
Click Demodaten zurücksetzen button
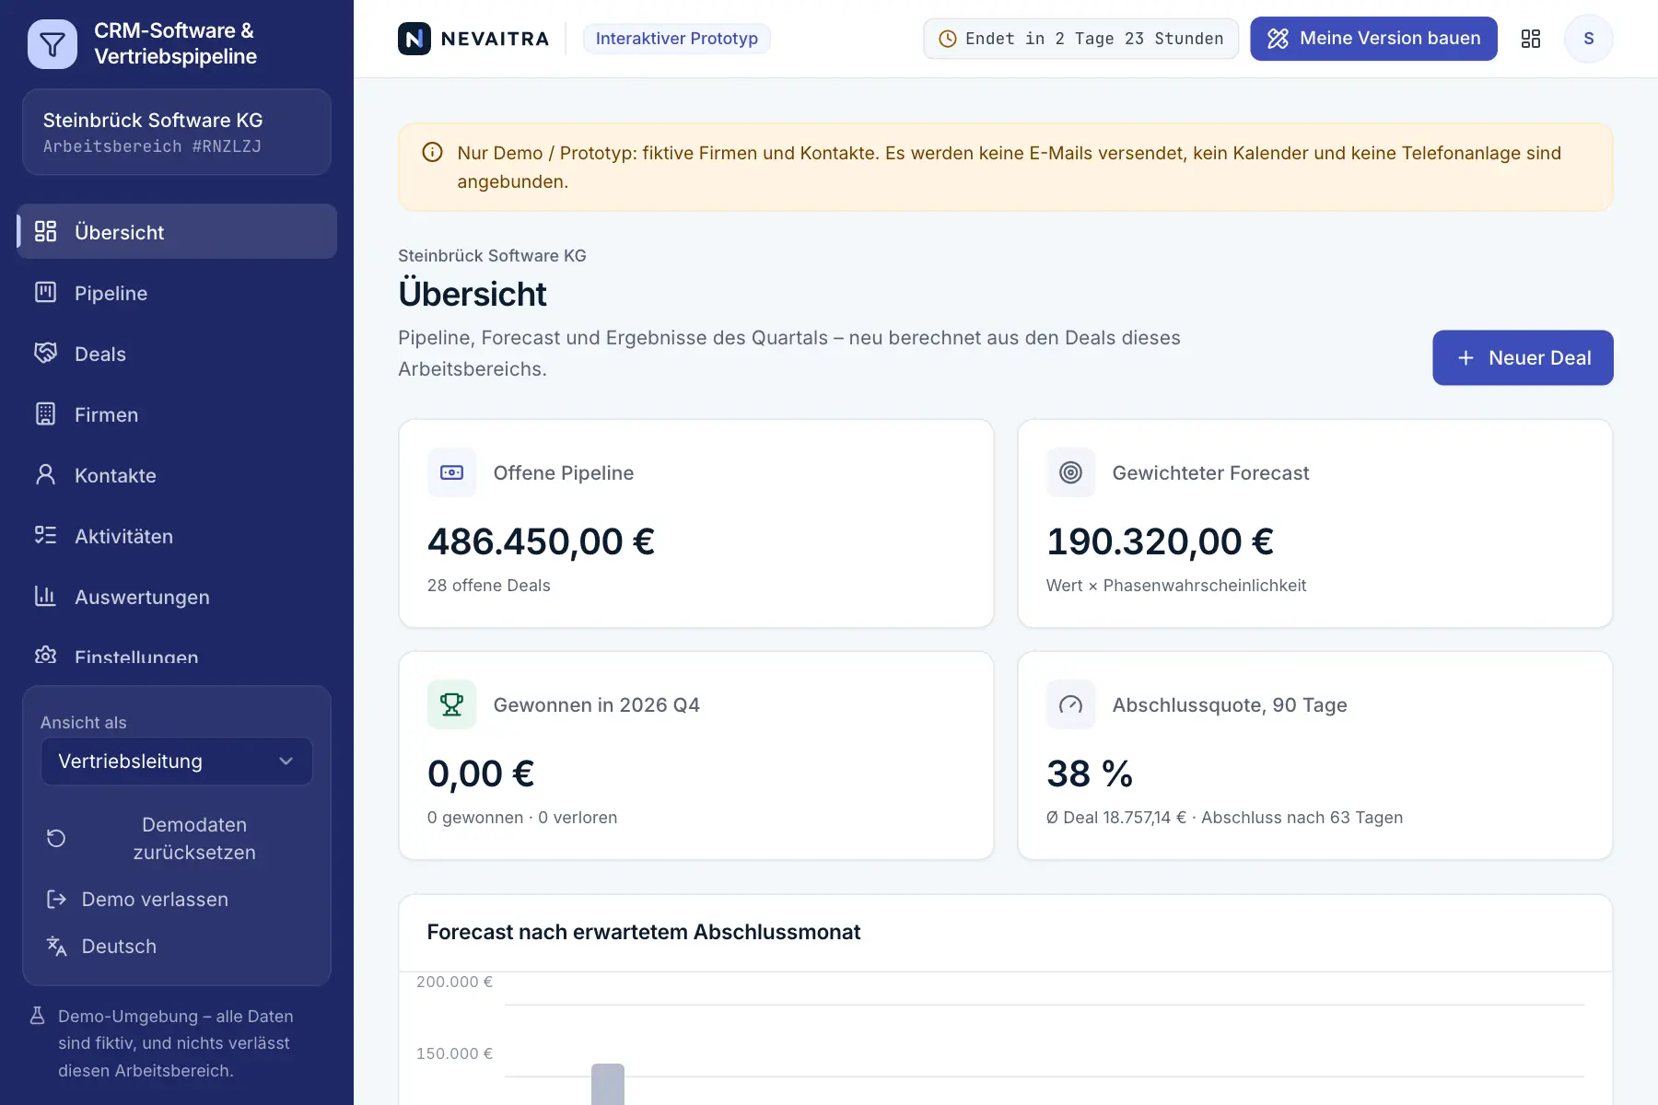(x=177, y=839)
